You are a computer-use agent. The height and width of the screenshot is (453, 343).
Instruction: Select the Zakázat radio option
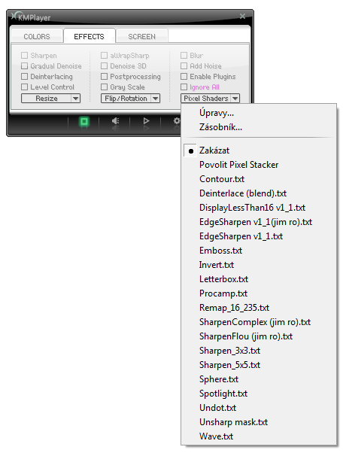(x=259, y=150)
